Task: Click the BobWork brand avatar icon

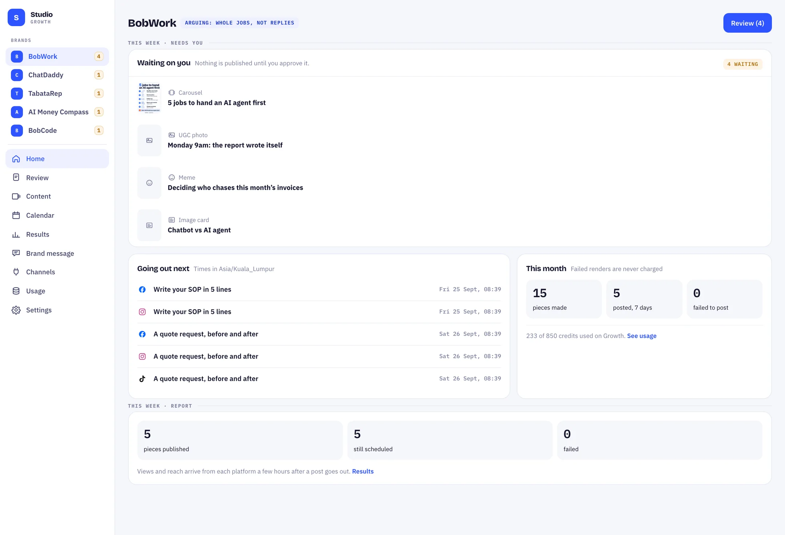Action: [17, 57]
